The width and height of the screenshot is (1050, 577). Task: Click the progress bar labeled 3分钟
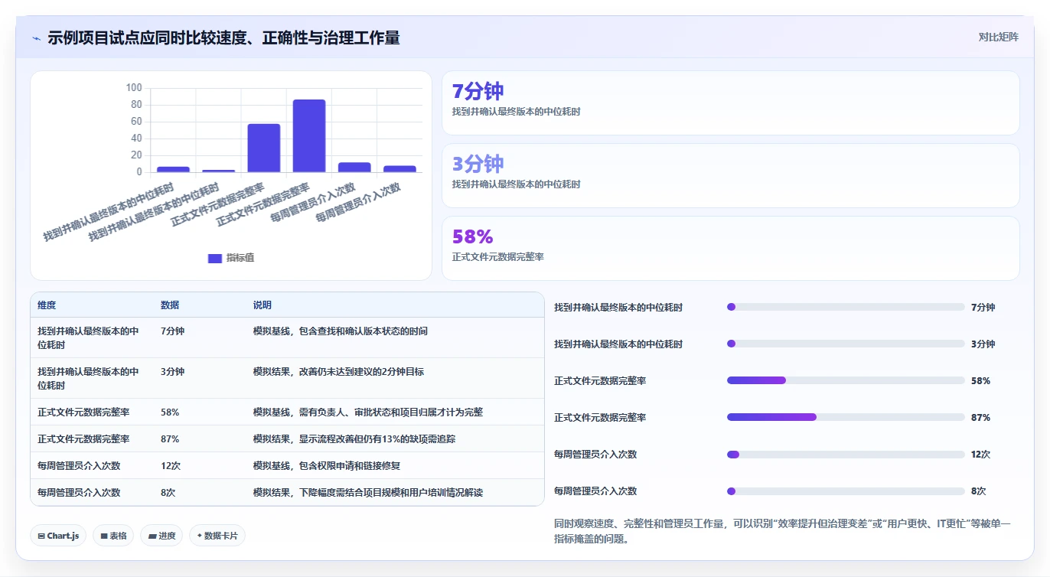(x=846, y=344)
